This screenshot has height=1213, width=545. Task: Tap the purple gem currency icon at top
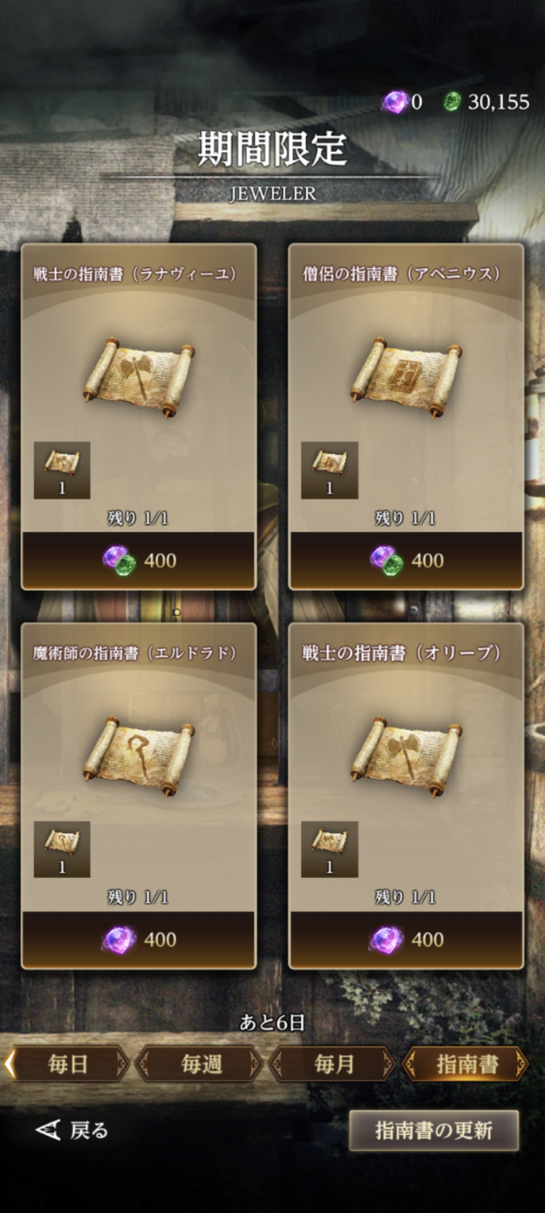click(394, 102)
